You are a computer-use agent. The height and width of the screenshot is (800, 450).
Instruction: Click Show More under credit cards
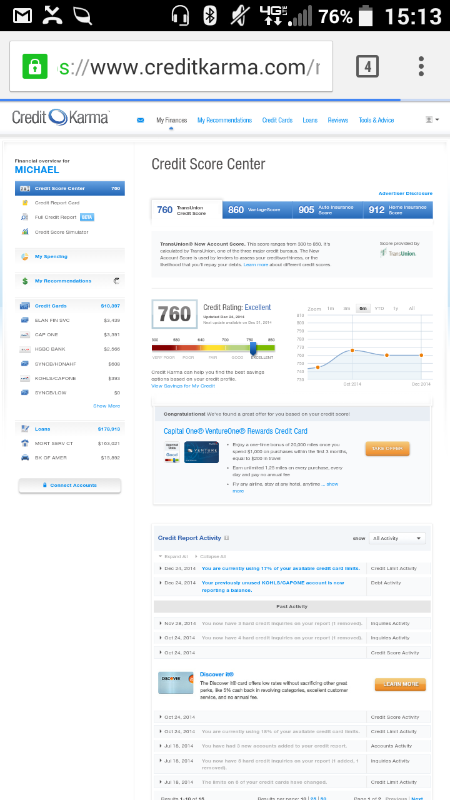click(106, 406)
